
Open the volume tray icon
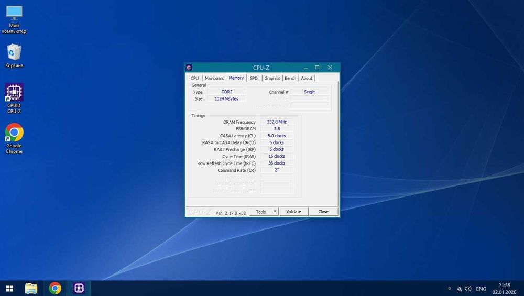click(x=468, y=289)
